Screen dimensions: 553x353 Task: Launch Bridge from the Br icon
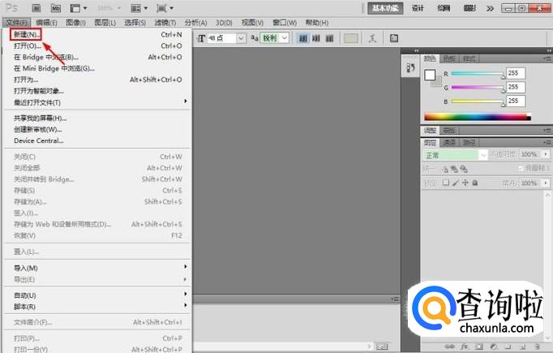[x=36, y=8]
